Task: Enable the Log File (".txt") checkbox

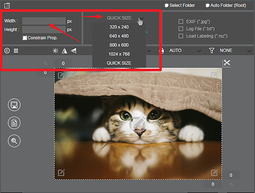Action: (181, 29)
